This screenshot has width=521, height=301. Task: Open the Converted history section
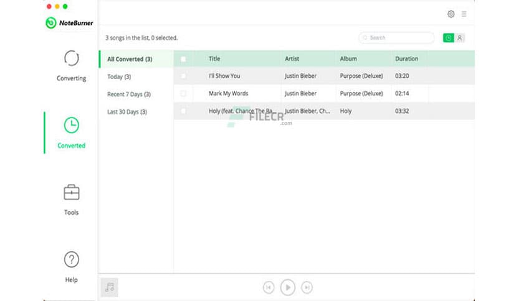(72, 133)
